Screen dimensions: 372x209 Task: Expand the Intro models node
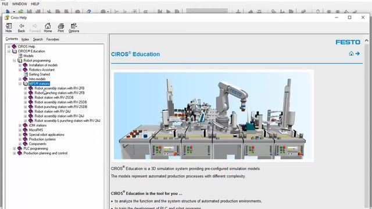[20, 79]
